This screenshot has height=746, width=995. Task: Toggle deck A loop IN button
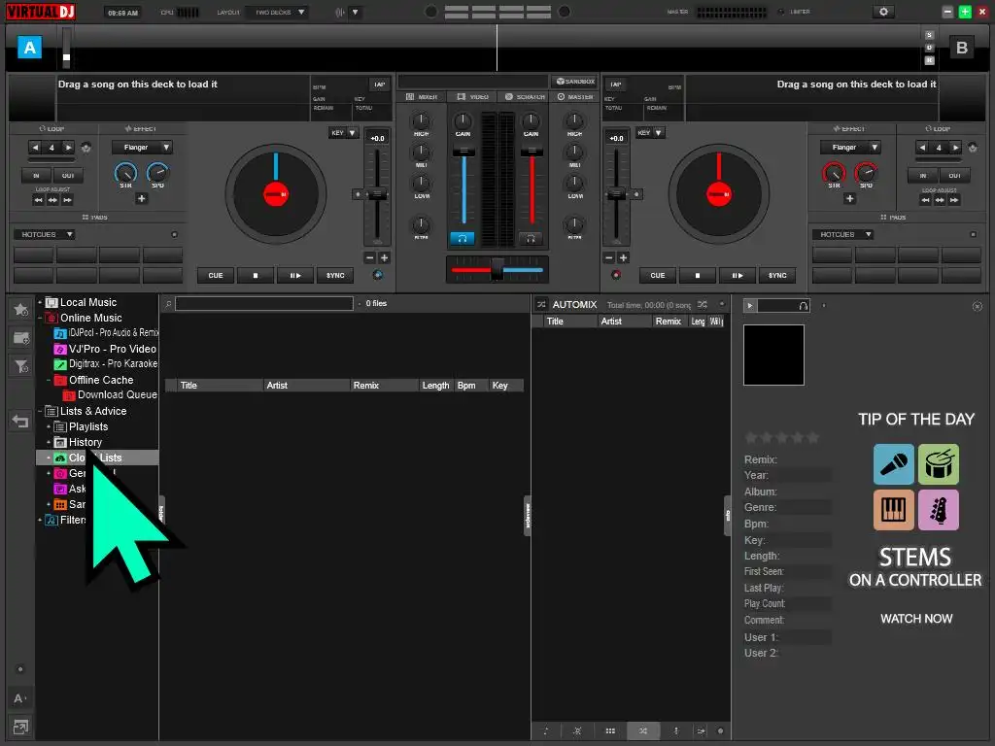(36, 176)
